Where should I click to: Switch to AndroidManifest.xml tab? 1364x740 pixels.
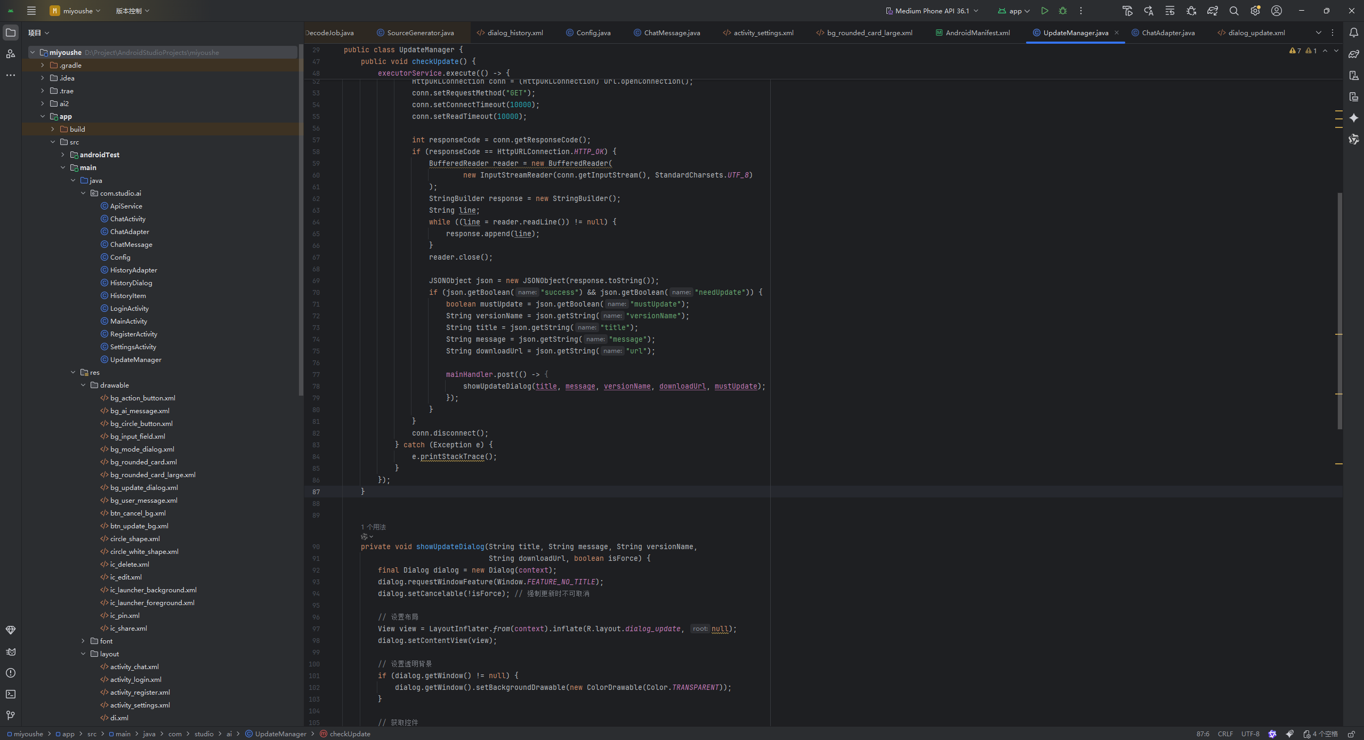click(x=977, y=33)
